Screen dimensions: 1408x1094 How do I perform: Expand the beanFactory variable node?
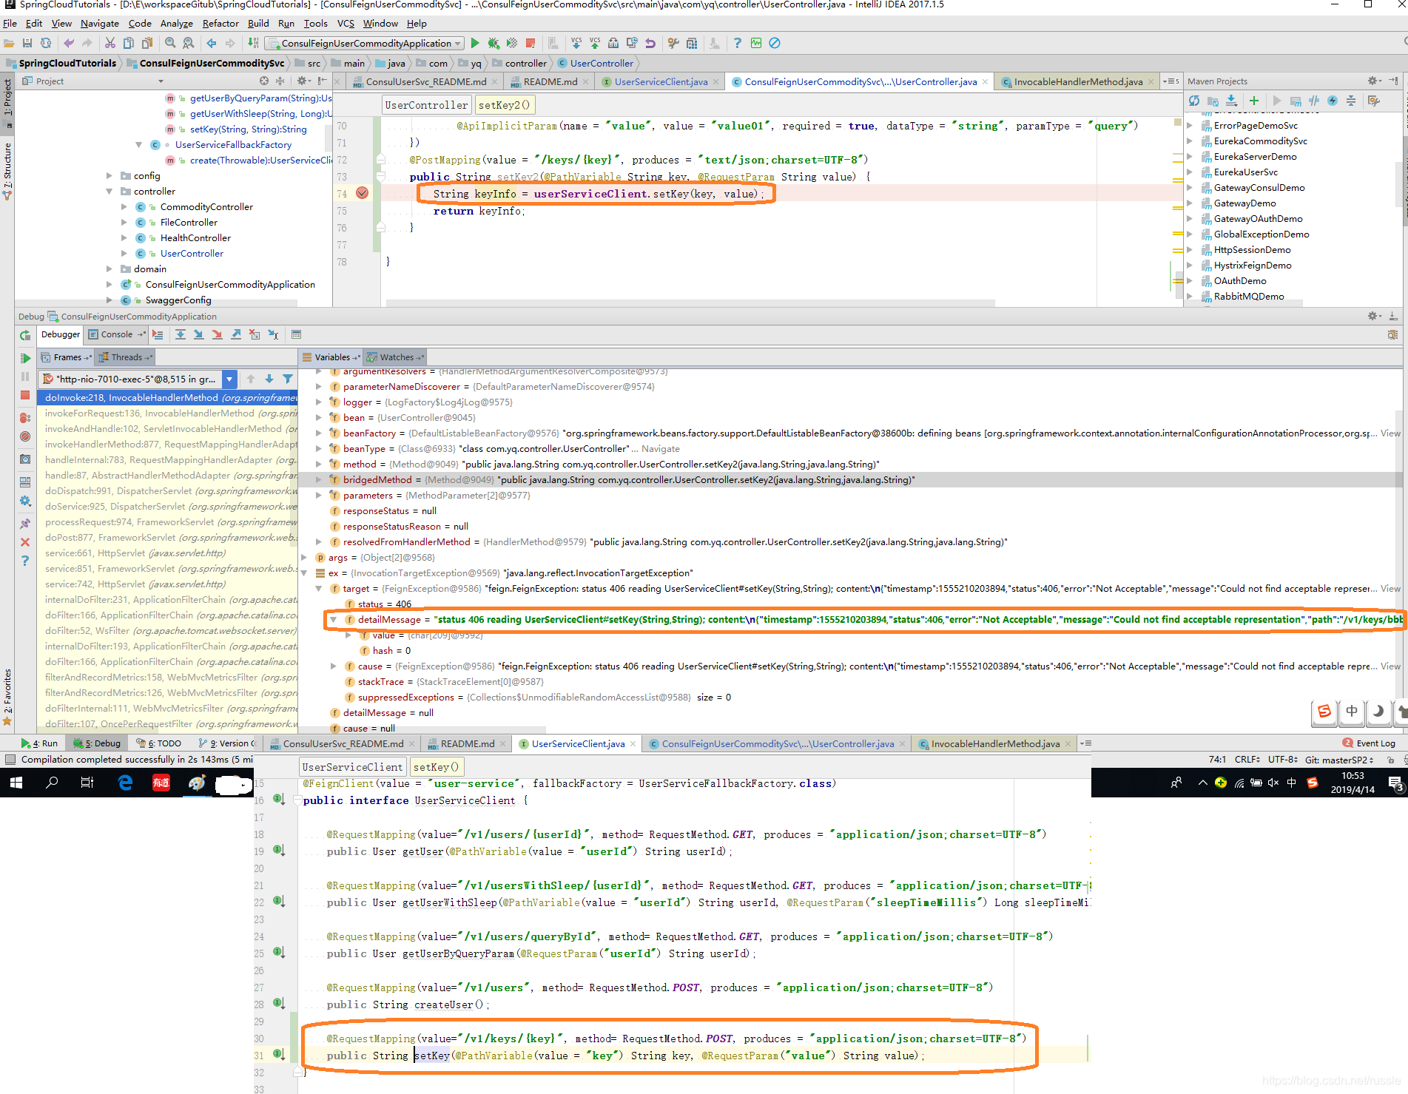(x=319, y=433)
